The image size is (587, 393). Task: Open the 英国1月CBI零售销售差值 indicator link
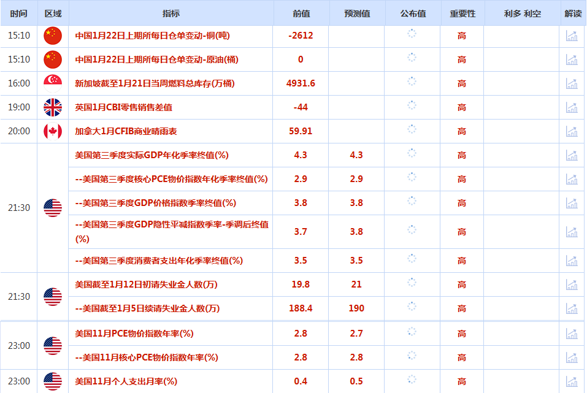[123, 107]
